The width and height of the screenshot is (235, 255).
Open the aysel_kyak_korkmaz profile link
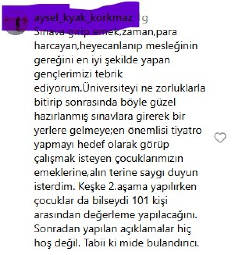(83, 18)
